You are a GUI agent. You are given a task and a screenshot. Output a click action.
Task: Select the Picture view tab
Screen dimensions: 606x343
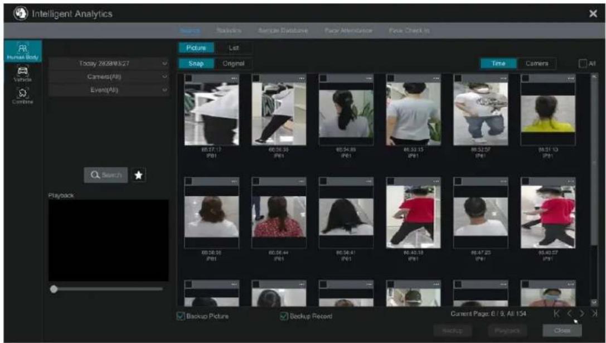(196, 48)
